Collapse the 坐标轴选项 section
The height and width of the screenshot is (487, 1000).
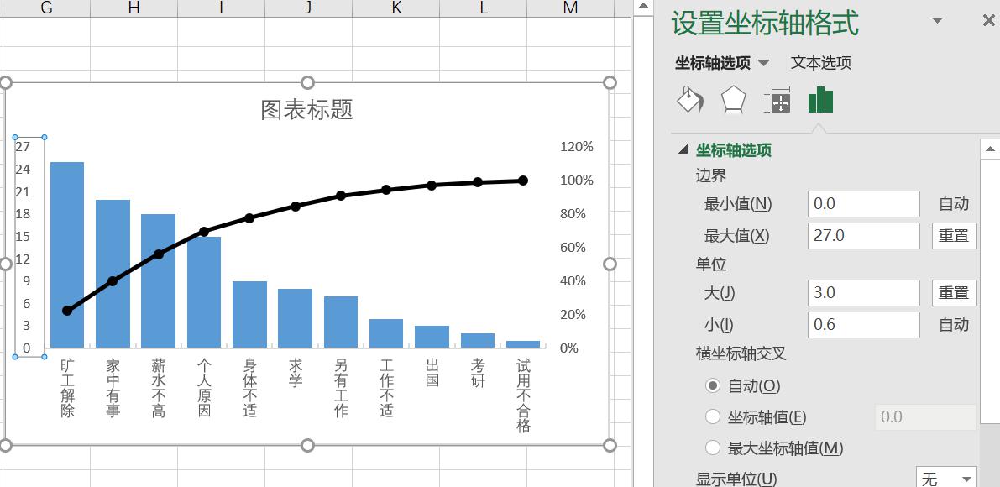(x=683, y=150)
